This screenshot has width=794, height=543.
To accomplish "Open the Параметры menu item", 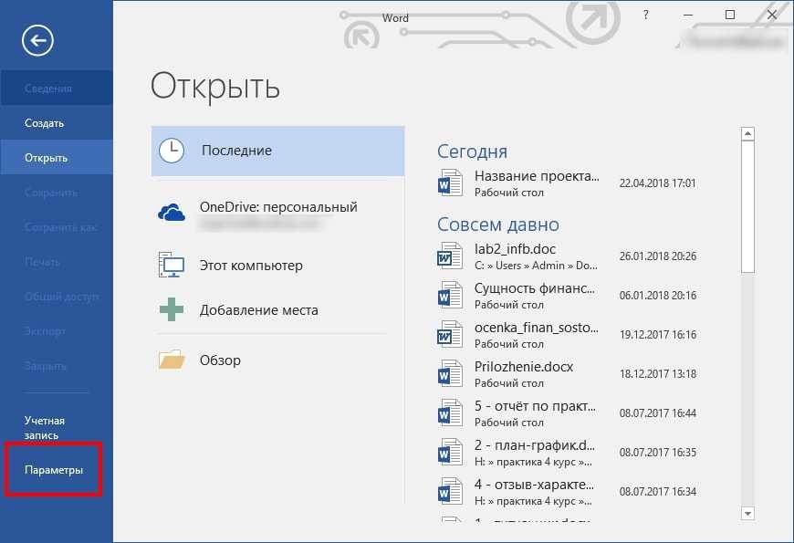I will (x=54, y=470).
